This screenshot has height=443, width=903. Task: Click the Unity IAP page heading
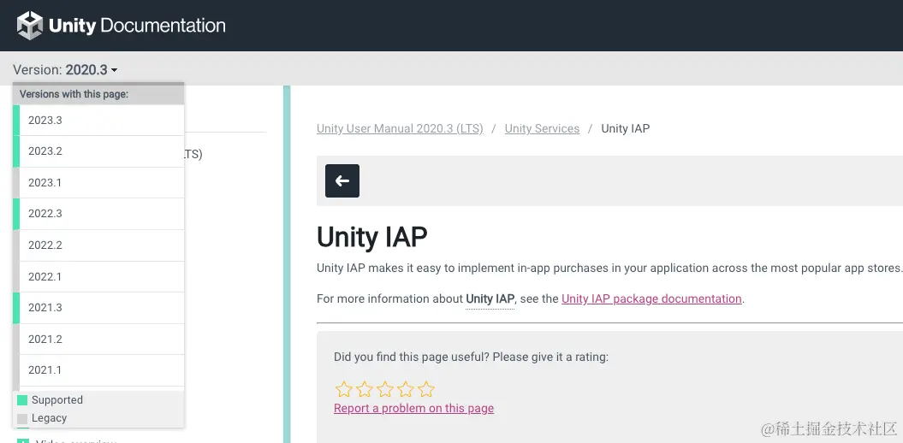[x=372, y=237]
